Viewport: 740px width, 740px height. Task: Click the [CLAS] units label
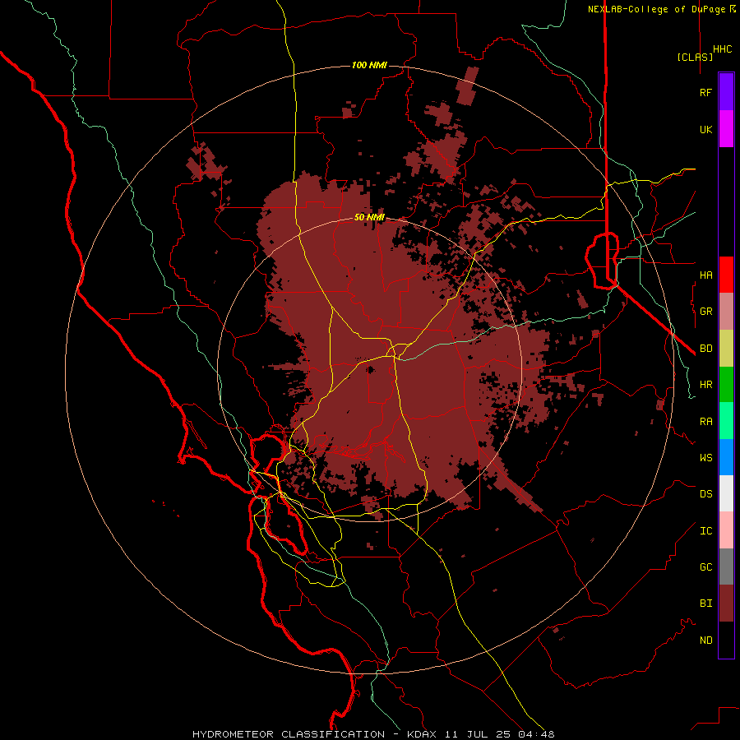[x=695, y=57]
